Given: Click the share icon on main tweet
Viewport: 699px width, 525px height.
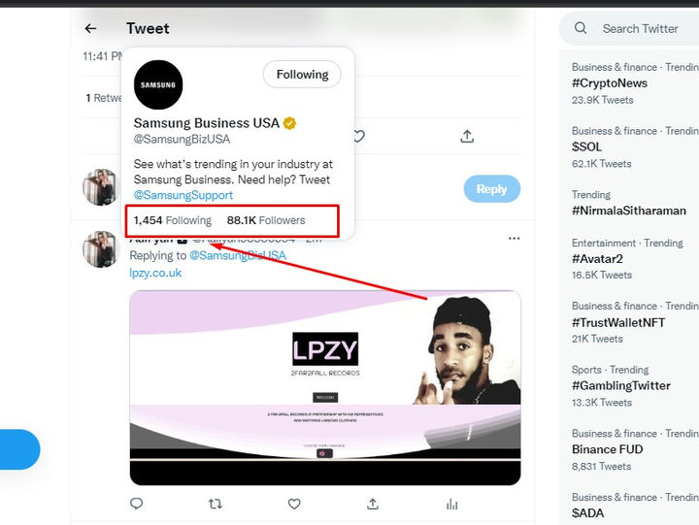Looking at the screenshot, I should (467, 136).
